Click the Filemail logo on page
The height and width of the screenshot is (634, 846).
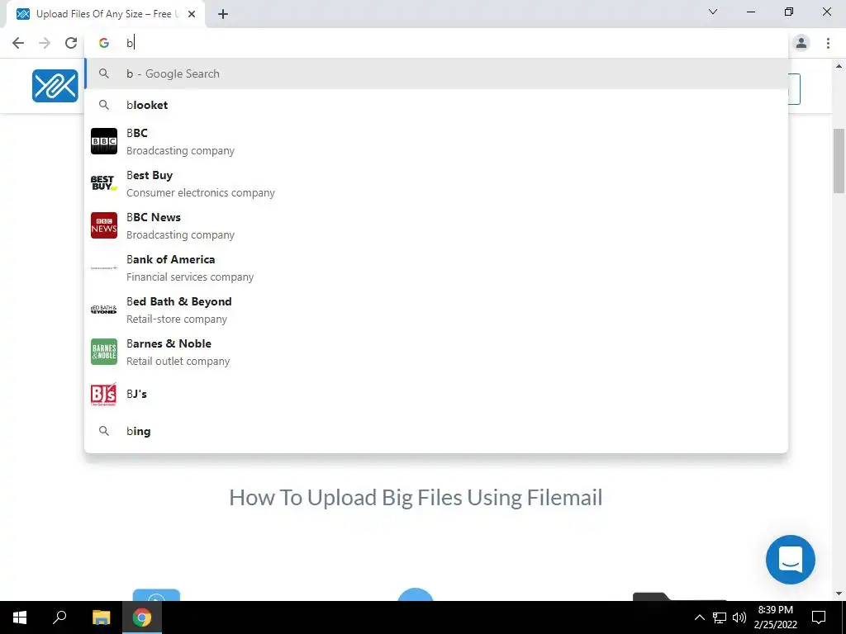pyautogui.click(x=55, y=86)
